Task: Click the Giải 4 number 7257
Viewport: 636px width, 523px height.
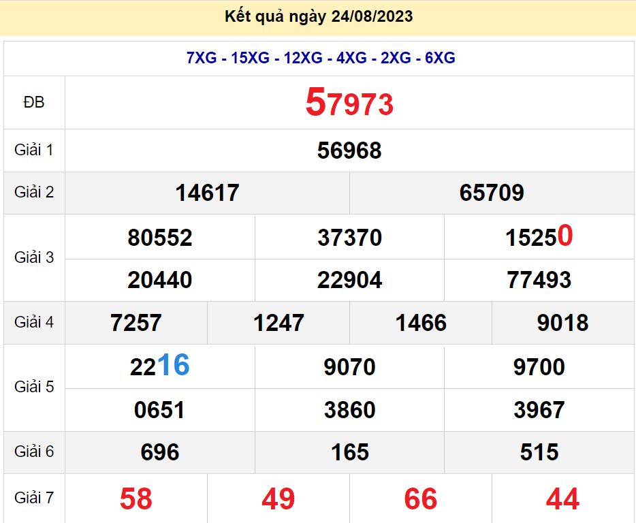Action: click(x=136, y=322)
